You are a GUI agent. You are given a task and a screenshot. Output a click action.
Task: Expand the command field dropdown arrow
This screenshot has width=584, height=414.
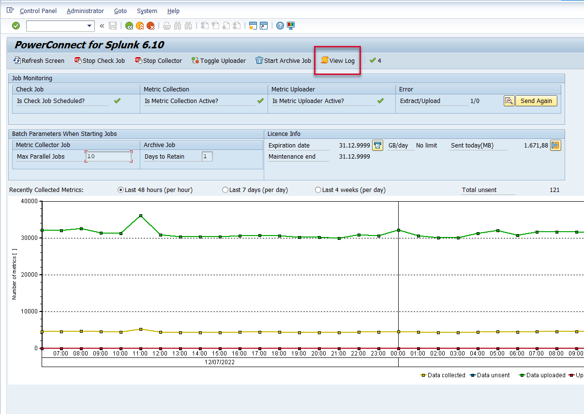pyautogui.click(x=89, y=26)
